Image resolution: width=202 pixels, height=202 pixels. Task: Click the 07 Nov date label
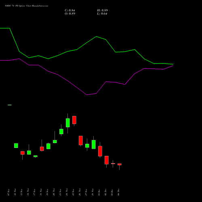9,192
